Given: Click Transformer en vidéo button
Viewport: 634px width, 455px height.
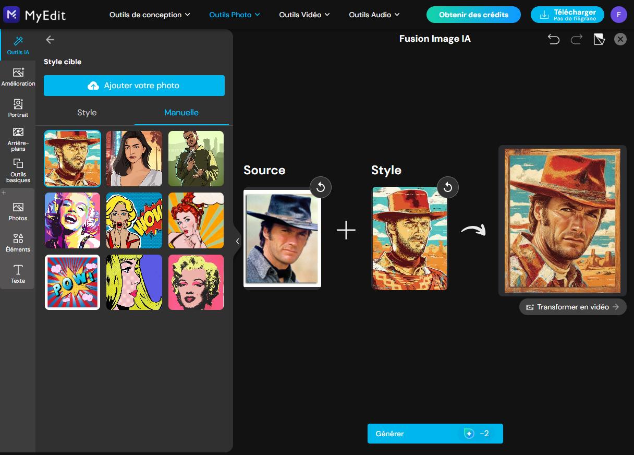Looking at the screenshot, I should tap(572, 307).
